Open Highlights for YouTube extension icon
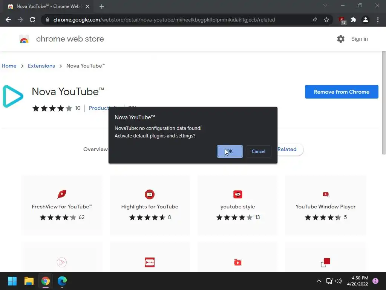Image resolution: width=386 pixels, height=290 pixels. [x=150, y=194]
